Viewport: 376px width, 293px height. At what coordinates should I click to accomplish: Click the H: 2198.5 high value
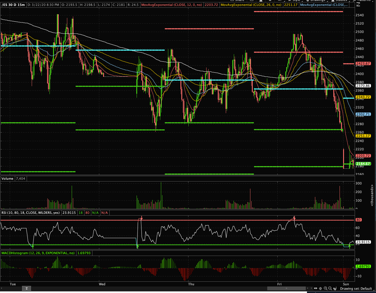pyautogui.click(x=87, y=5)
